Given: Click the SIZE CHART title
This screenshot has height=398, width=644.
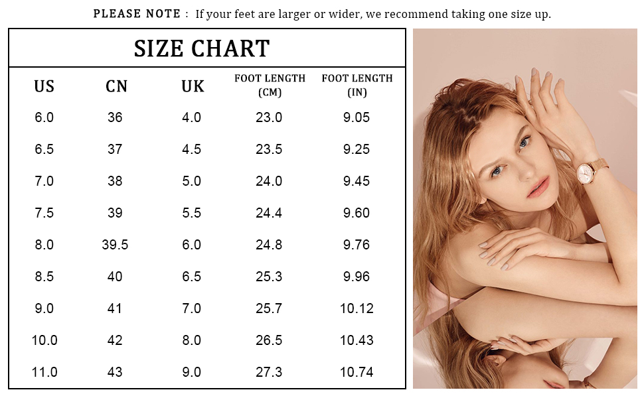Looking at the screenshot, I should tap(202, 48).
